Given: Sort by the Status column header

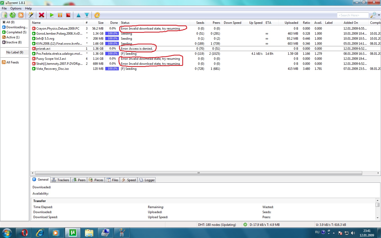Looking at the screenshot, I should [155, 23].
